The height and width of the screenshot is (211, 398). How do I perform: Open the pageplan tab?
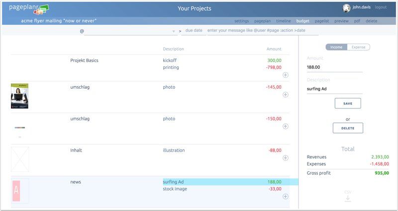[262, 21]
